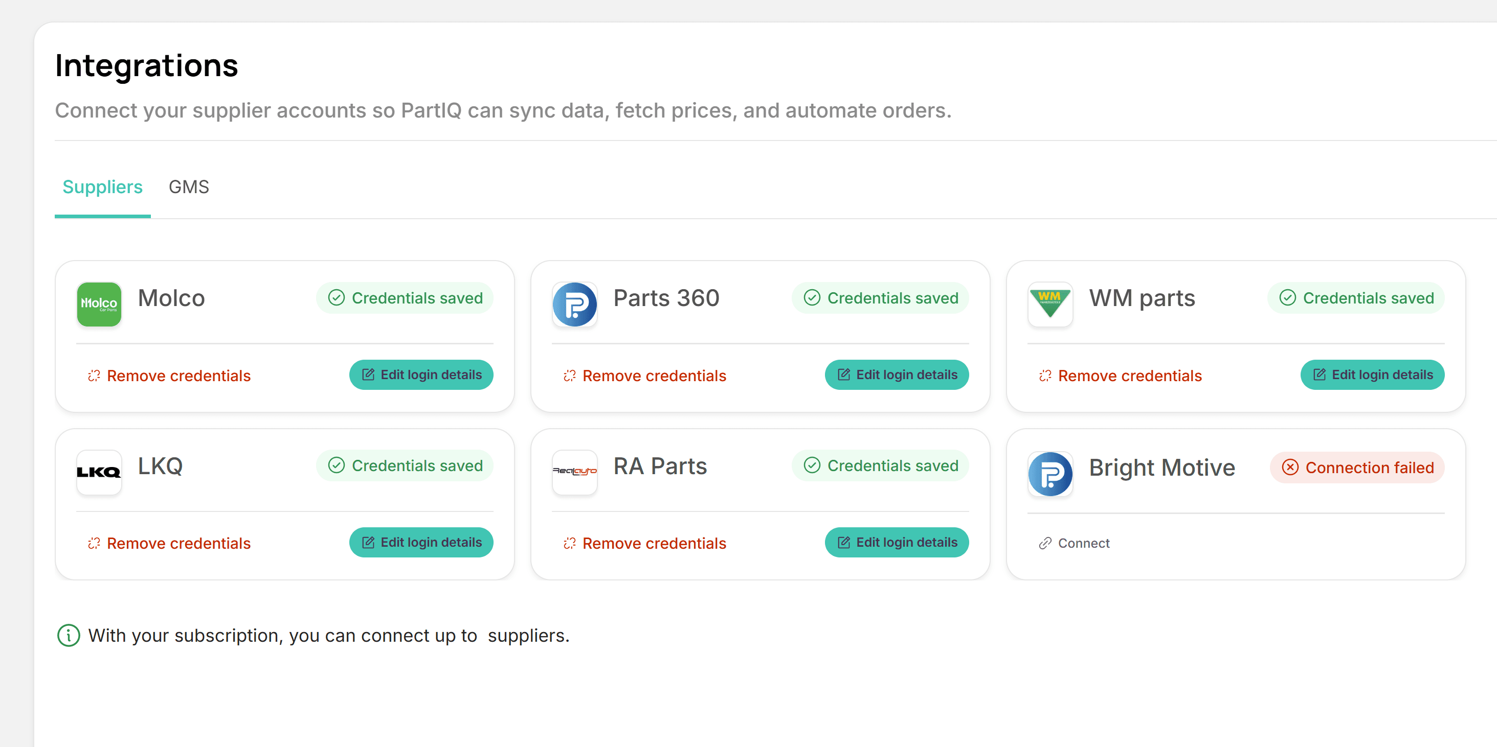Click the Parts 360 supplier logo
This screenshot has height=747, width=1497.
(574, 304)
